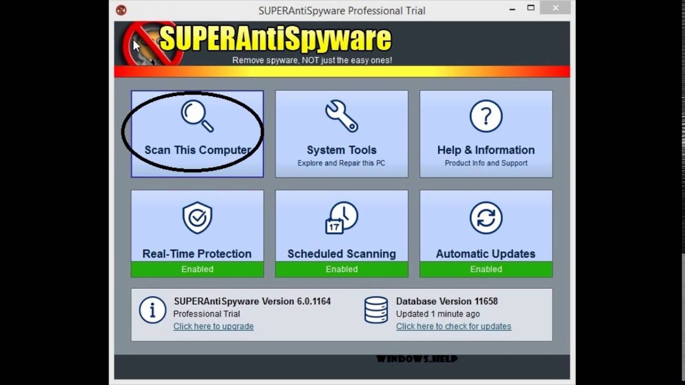
Task: Open Automatic Updates refresh icon
Action: click(x=486, y=218)
